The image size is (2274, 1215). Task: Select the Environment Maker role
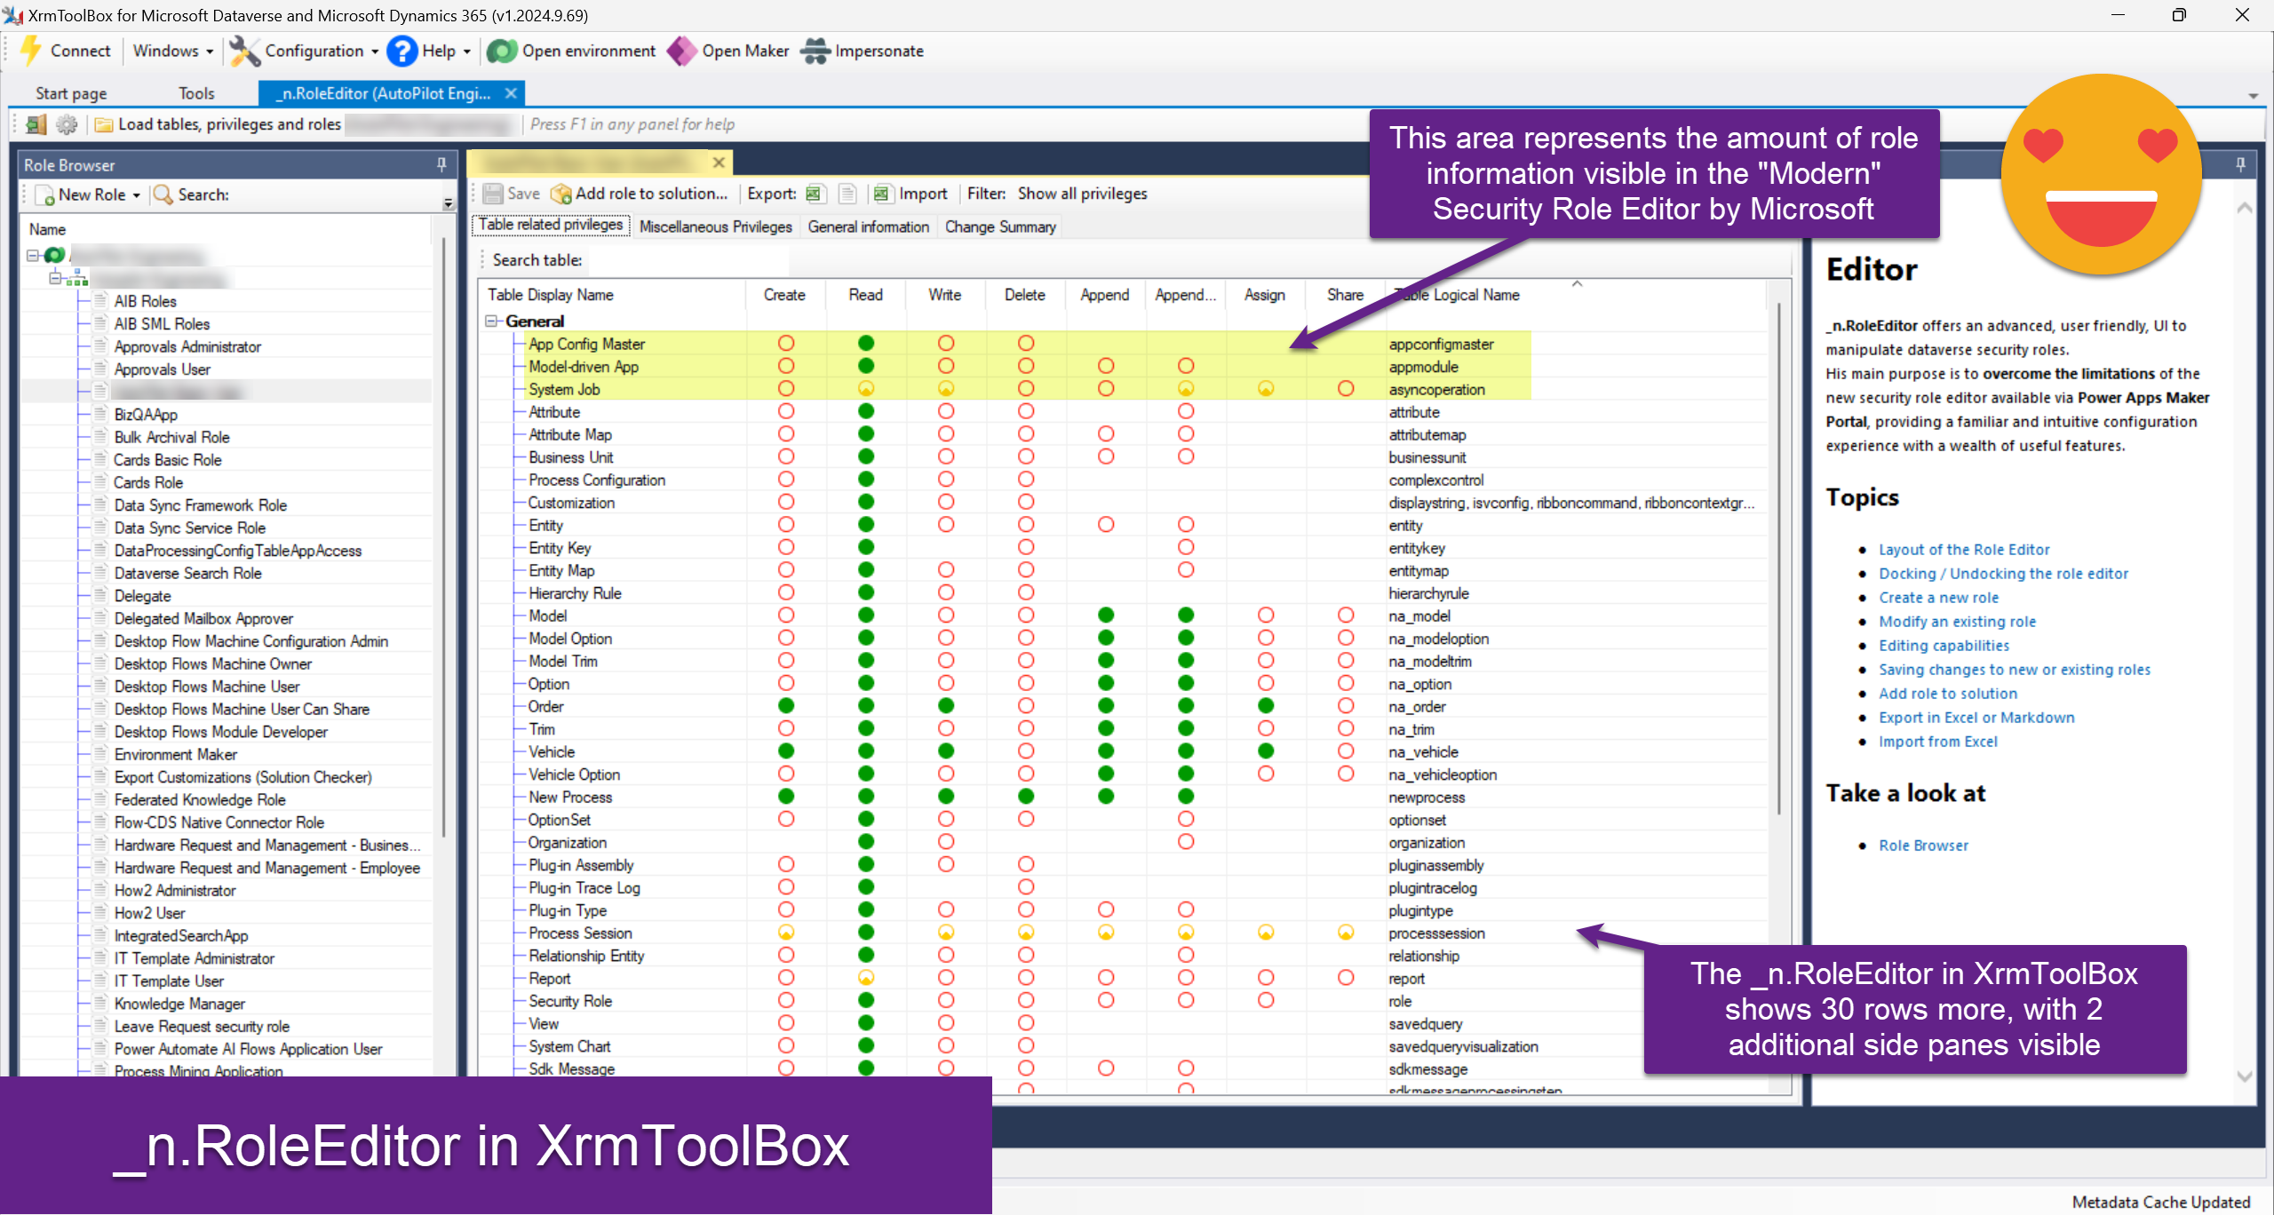coord(175,754)
